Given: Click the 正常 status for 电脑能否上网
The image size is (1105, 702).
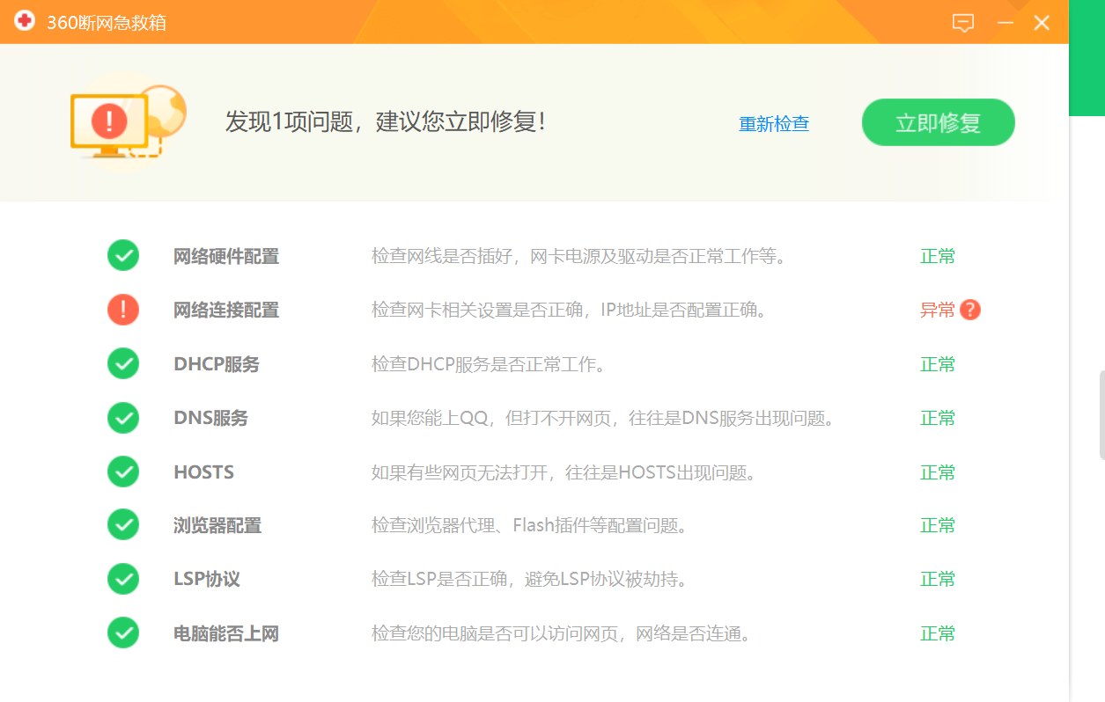Looking at the screenshot, I should click(938, 633).
